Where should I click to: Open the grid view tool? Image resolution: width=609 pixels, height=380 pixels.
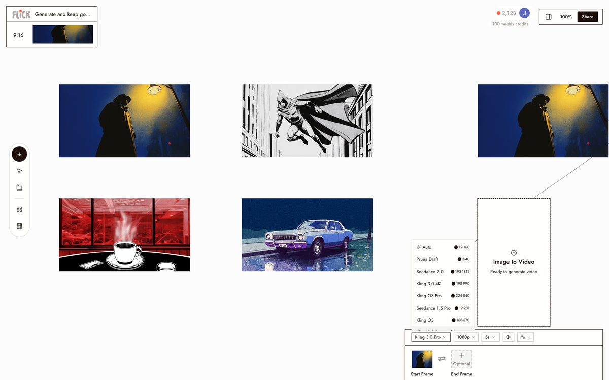pyautogui.click(x=19, y=209)
